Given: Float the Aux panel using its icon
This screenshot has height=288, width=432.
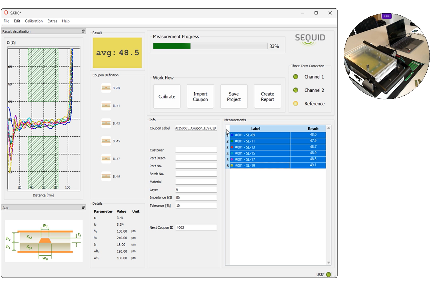Looking at the screenshot, I should (x=83, y=208).
